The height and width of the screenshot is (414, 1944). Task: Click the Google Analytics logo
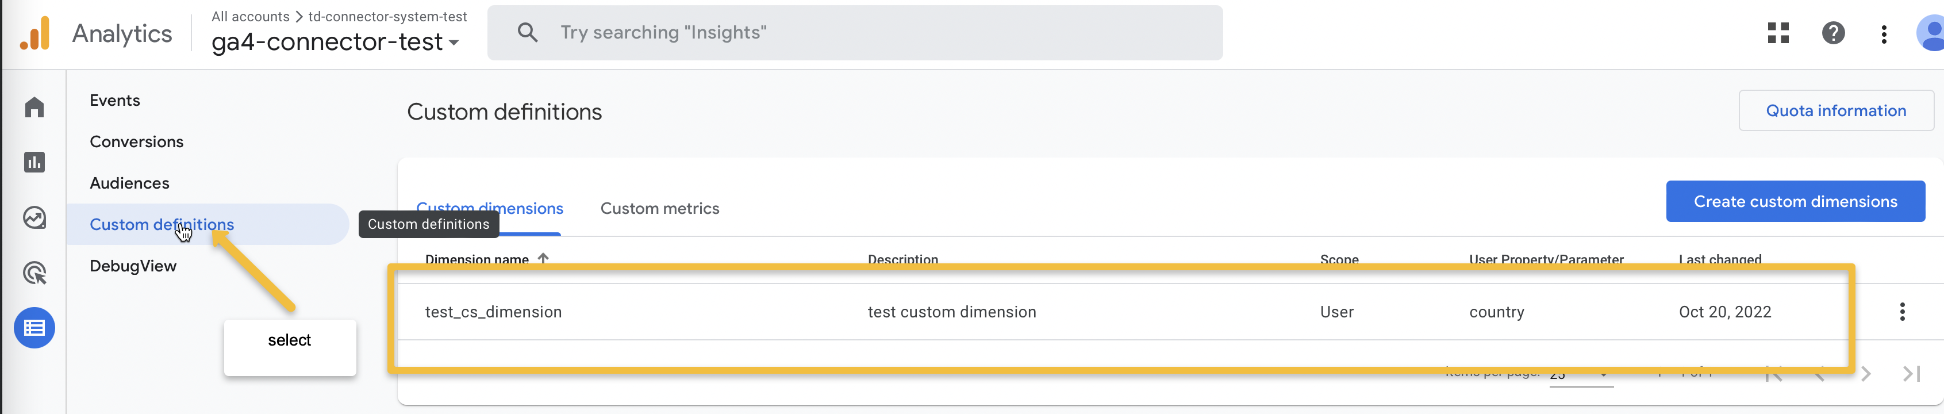[x=36, y=33]
